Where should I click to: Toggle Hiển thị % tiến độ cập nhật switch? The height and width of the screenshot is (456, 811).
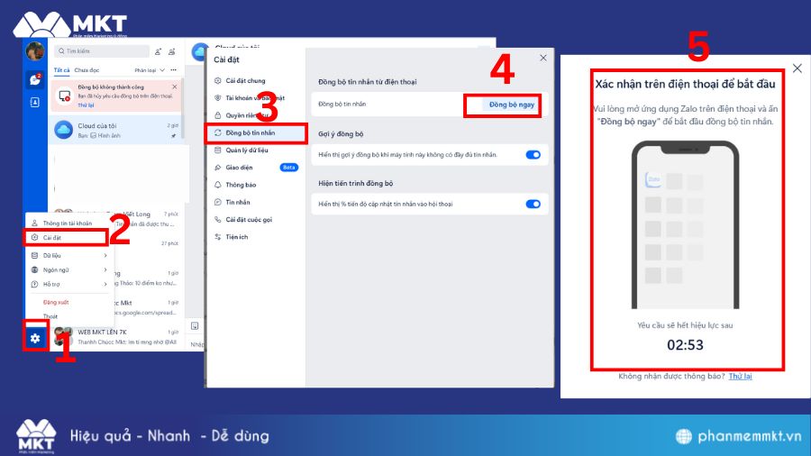pos(533,204)
